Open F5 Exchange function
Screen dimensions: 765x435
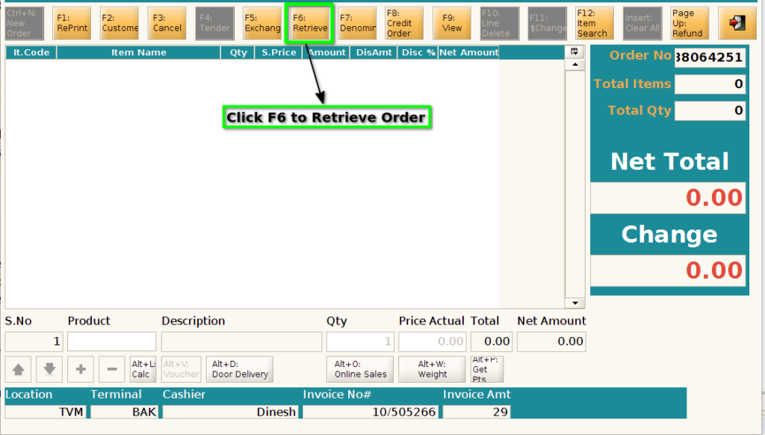pos(262,23)
